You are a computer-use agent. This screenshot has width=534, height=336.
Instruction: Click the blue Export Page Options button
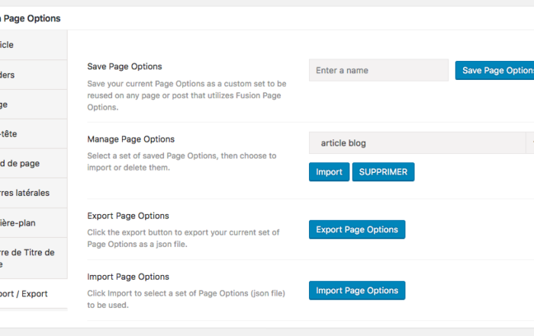tap(357, 229)
